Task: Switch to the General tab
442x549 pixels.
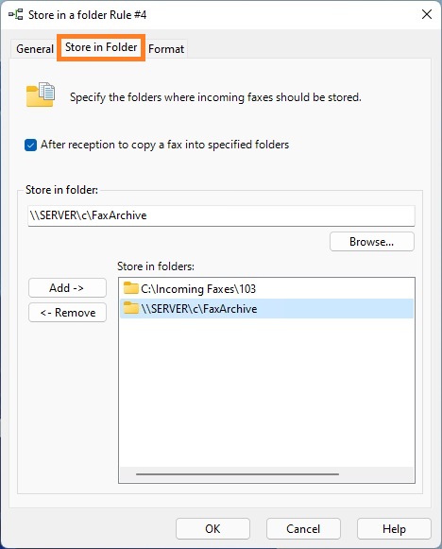Action: tap(35, 49)
